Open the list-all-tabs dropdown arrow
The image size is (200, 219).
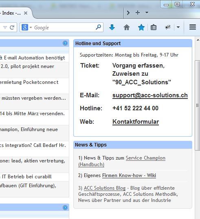pos(147,13)
